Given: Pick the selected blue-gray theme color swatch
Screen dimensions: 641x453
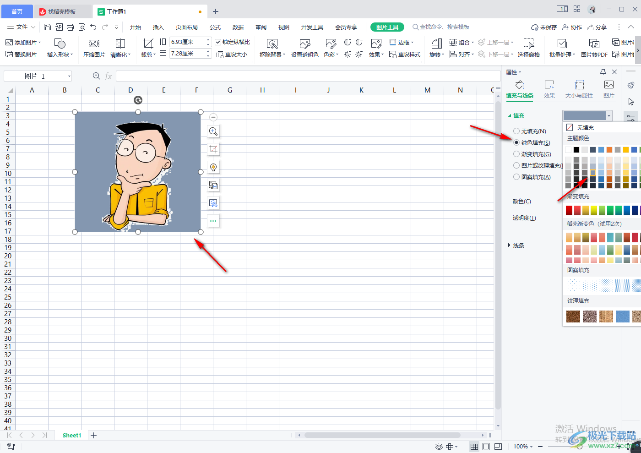Looking at the screenshot, I should coord(593,173).
